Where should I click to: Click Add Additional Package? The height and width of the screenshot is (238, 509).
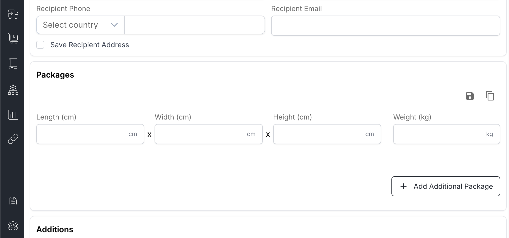tap(445, 186)
